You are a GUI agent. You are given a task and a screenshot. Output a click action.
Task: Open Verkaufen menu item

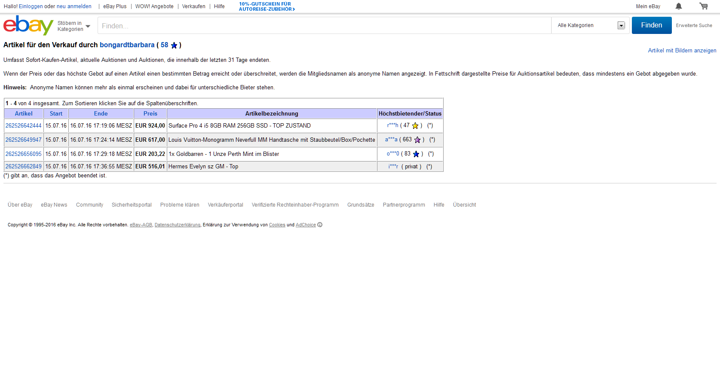pyautogui.click(x=194, y=6)
